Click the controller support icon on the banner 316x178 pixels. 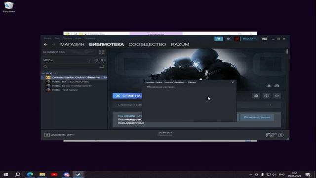277,86
